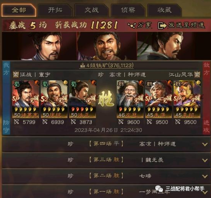Image resolution: width=211 pixels, height=198 pixels.
Task: Open the 诸葛亮 hero card
Action: pos(26,99)
